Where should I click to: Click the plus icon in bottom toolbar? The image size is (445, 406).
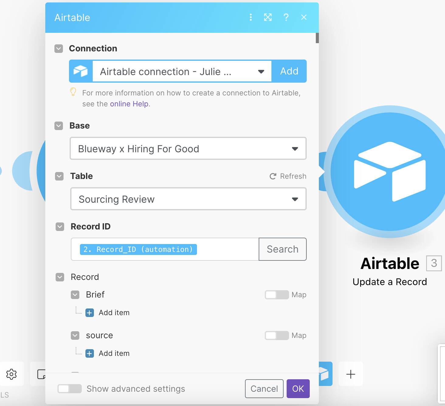[351, 374]
